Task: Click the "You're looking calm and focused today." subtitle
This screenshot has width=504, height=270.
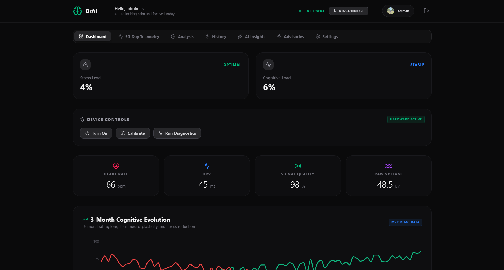Action: (x=145, y=14)
